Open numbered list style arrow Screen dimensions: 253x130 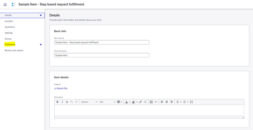[x=188, y=102]
